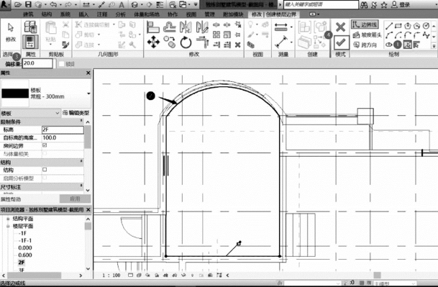This screenshot has width=438, height=287.
Task: Select the Align tool icon
Action: [x=153, y=27]
